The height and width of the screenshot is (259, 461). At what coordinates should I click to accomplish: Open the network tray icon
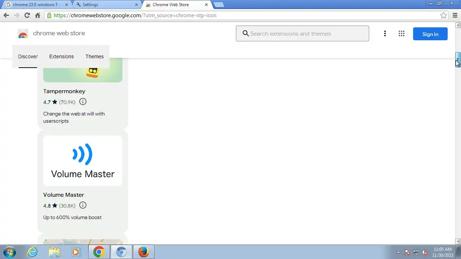pos(416,252)
